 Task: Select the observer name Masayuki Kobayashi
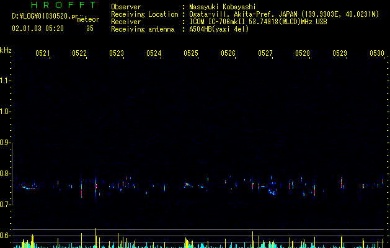click(223, 7)
